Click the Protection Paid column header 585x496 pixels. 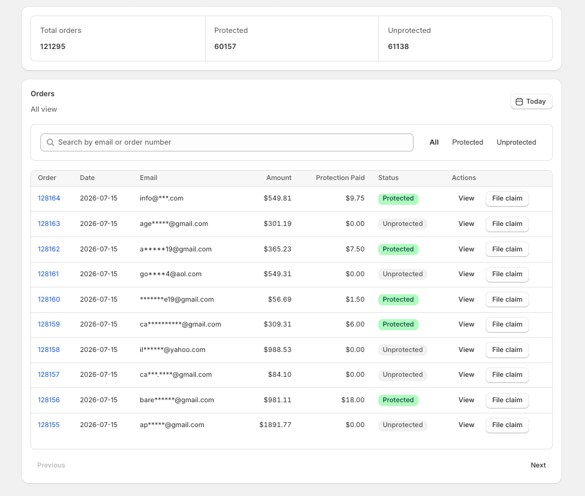[340, 178]
